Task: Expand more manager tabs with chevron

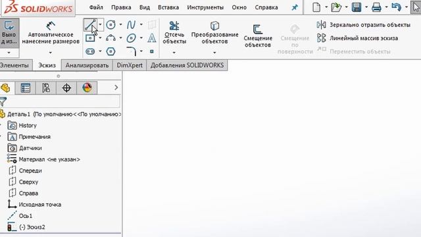Action: coord(116,88)
